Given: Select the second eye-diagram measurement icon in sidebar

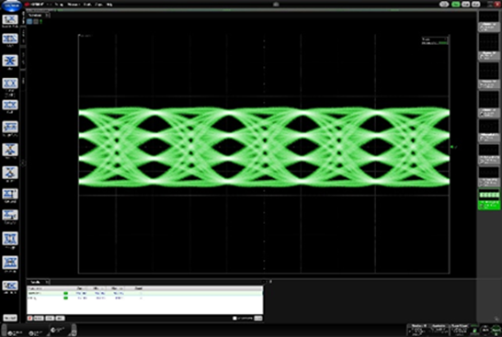Looking at the screenshot, I should (x=10, y=39).
